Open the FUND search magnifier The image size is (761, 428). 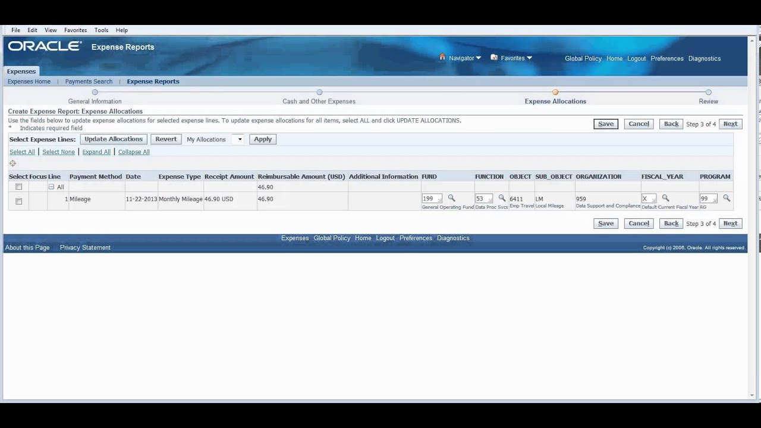[451, 199]
